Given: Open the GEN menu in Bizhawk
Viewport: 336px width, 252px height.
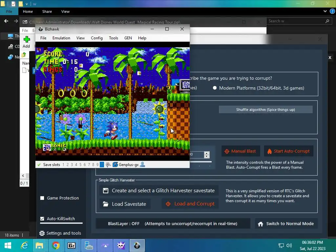Looking at the screenshot, I should click(x=128, y=38).
